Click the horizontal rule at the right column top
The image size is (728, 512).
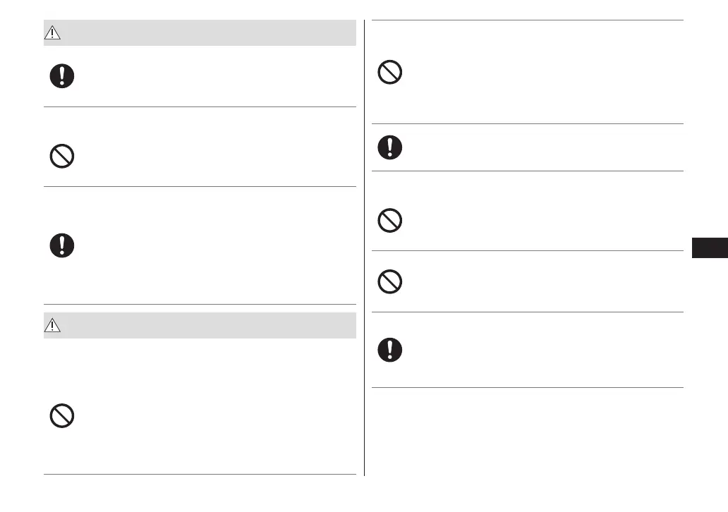point(528,20)
